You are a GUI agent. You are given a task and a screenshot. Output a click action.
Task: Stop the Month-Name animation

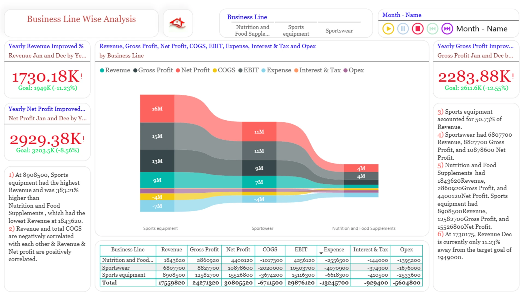point(418,29)
